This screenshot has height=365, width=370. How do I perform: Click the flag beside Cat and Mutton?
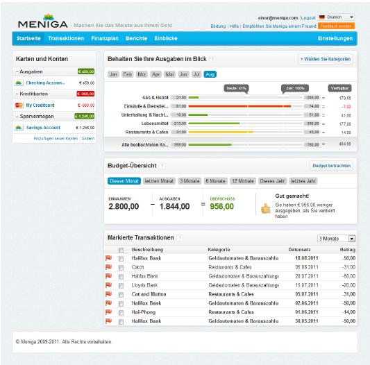coord(108,294)
